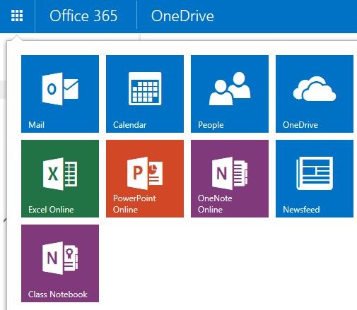Choose the Excel Online label
This screenshot has width=357, height=310.
pyautogui.click(x=51, y=210)
